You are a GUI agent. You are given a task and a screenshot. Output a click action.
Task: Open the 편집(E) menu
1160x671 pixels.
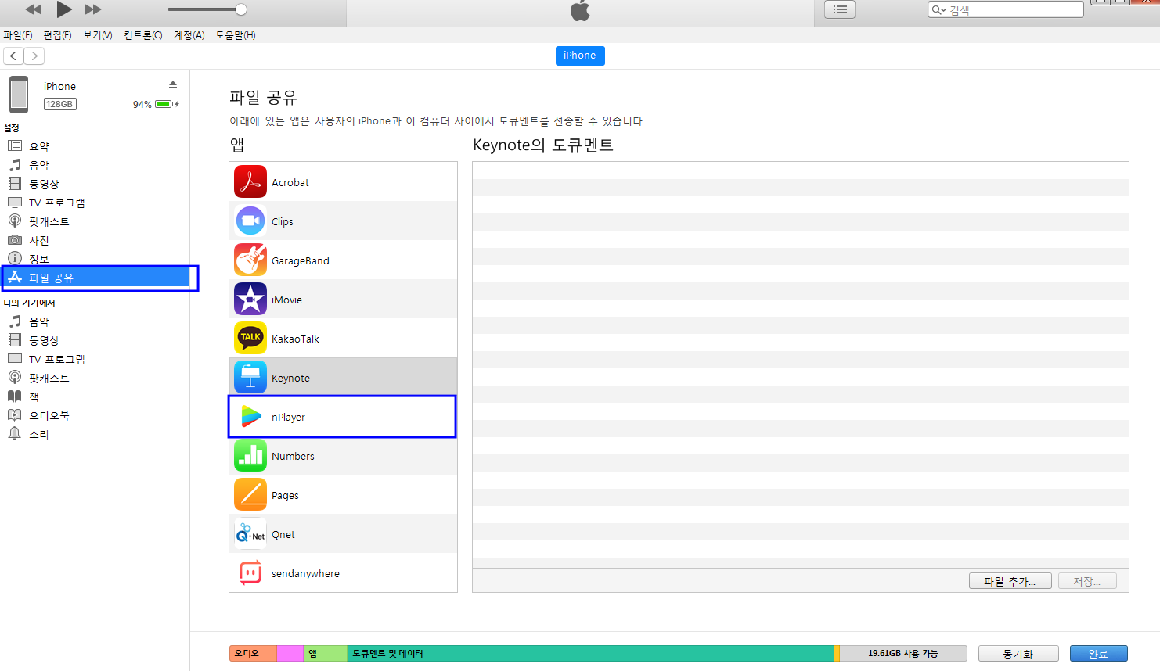coord(57,35)
